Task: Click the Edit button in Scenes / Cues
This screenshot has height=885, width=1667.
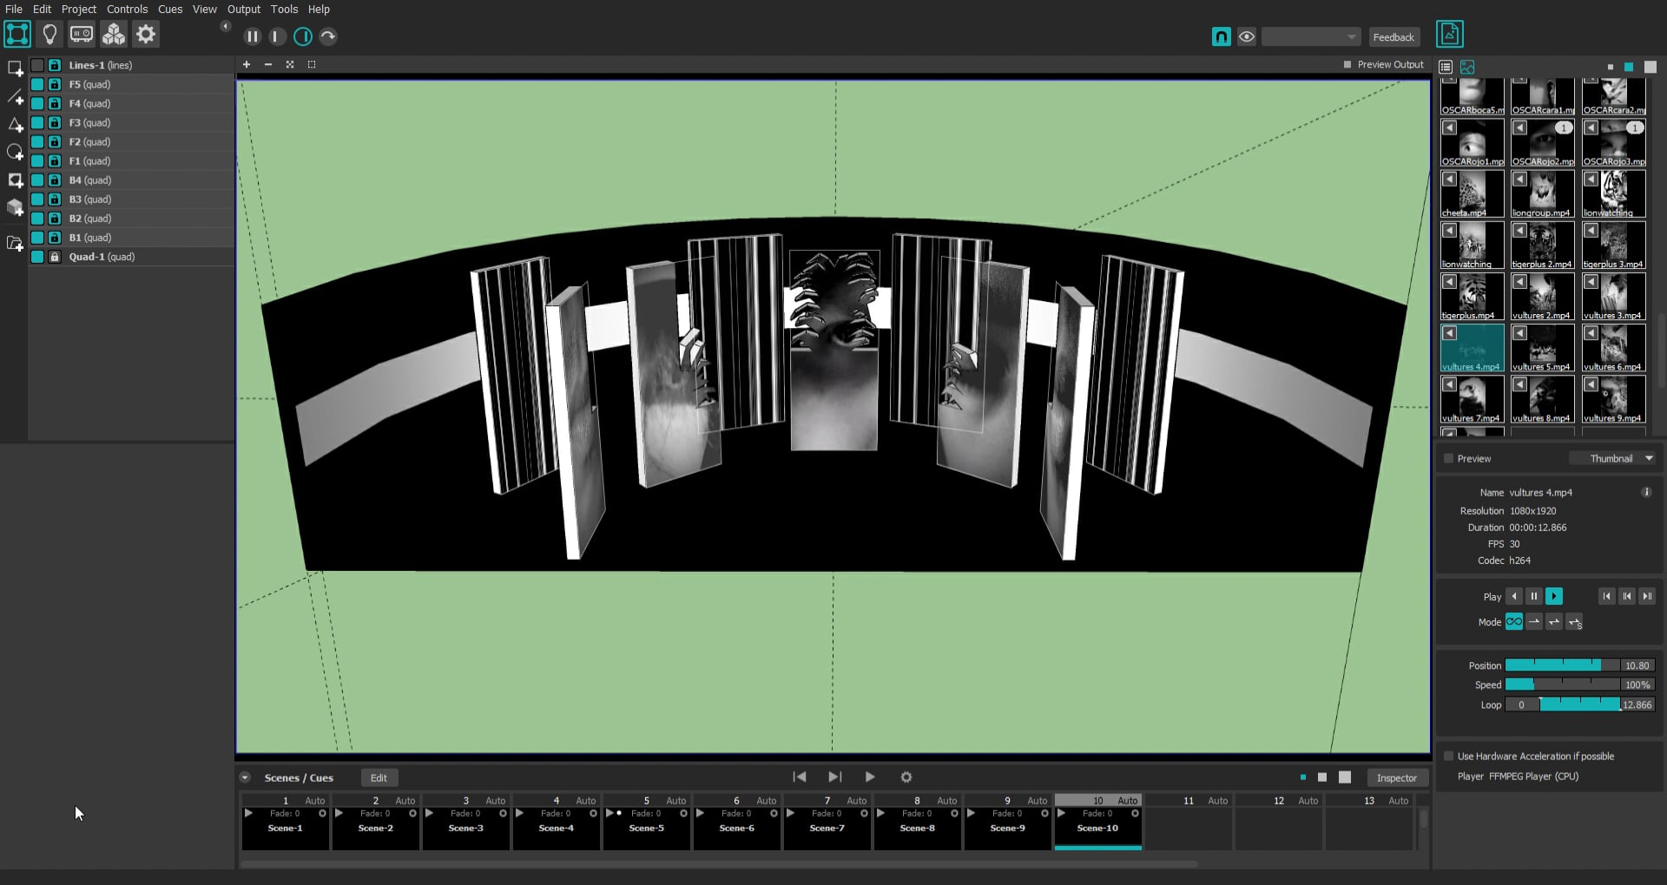Action: pos(379,777)
